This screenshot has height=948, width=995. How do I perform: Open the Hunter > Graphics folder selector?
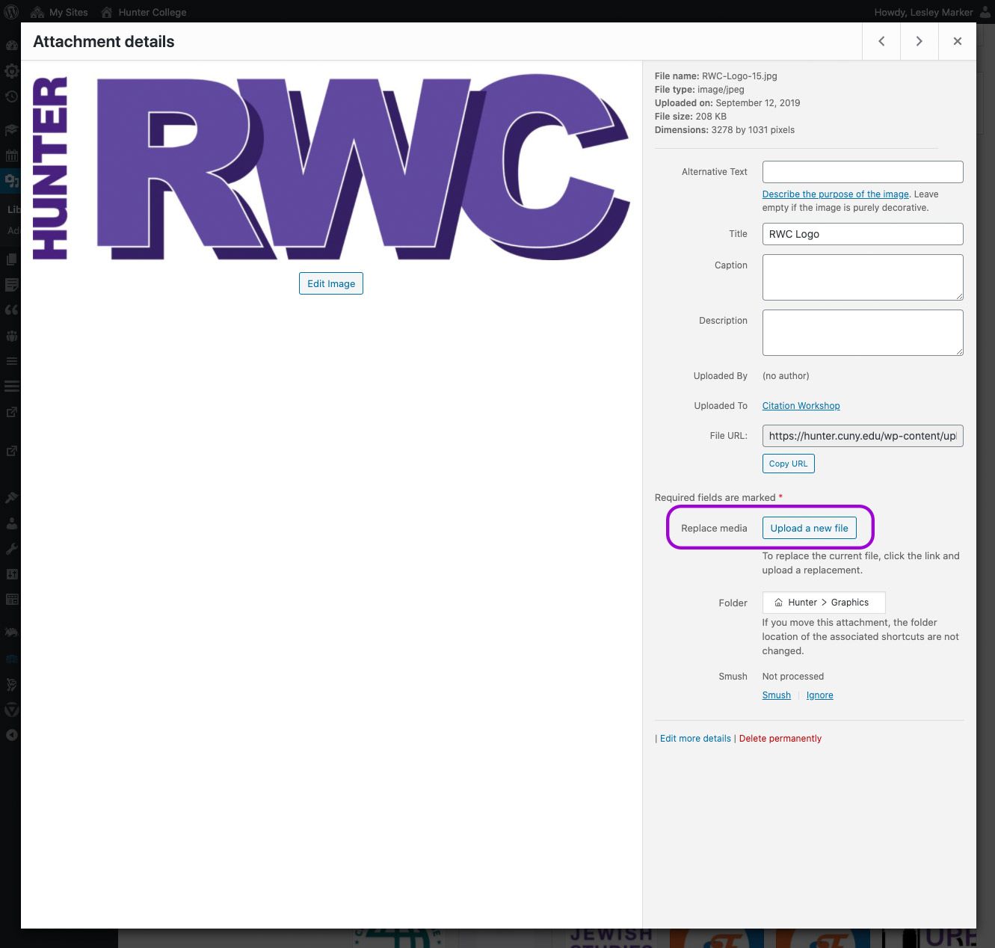coord(824,603)
